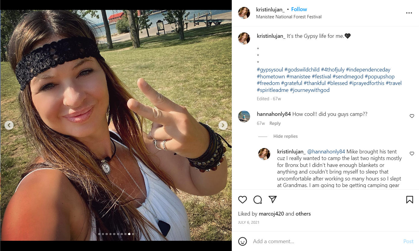View others who liked the post
The image size is (419, 251).
tap(303, 214)
